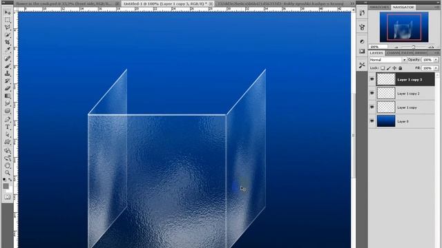Open the foreground color swatch

(6, 186)
